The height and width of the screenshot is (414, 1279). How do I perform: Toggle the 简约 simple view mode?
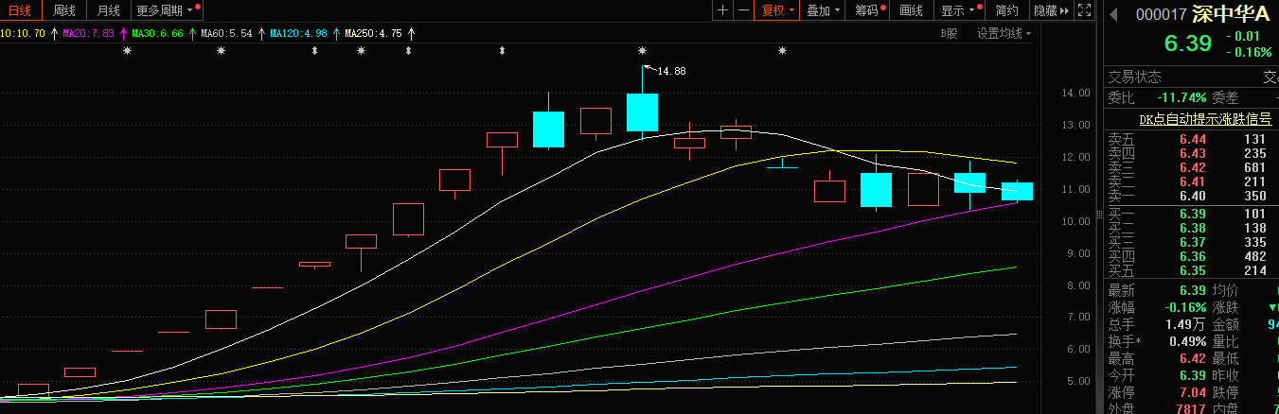[1007, 10]
